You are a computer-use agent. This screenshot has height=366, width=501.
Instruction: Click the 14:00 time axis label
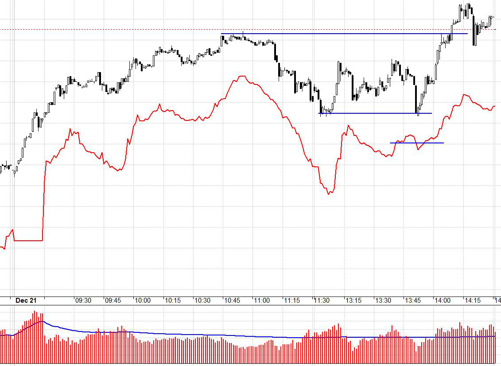click(x=443, y=301)
